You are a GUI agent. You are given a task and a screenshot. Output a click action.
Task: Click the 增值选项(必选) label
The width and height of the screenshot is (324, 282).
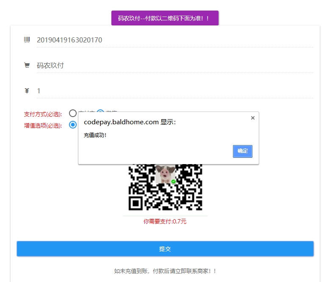point(43,125)
